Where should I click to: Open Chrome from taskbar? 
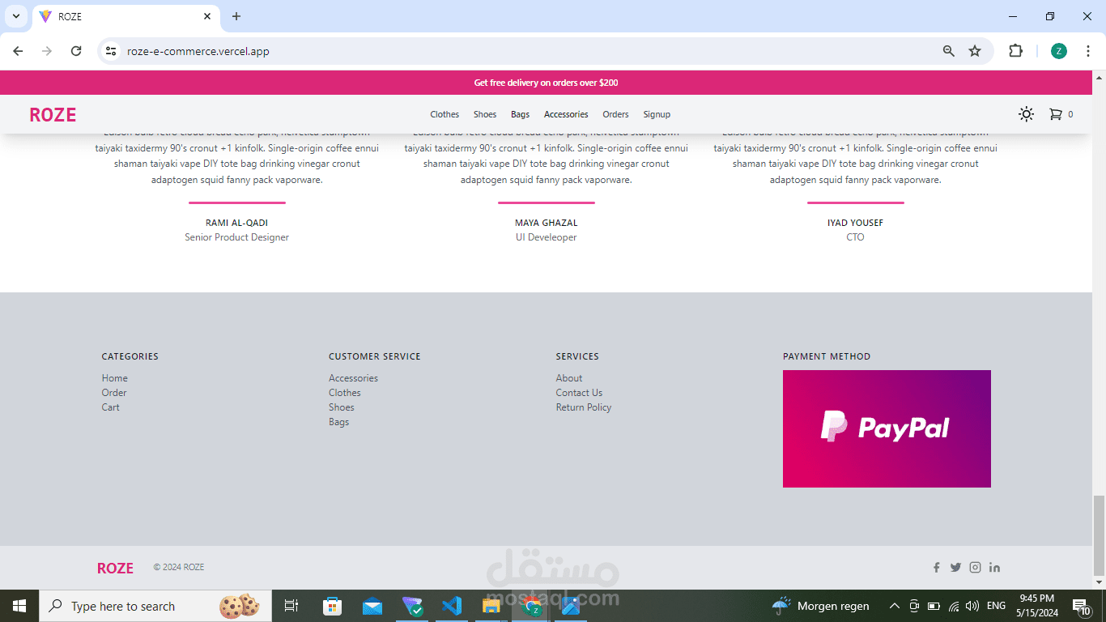click(x=531, y=606)
